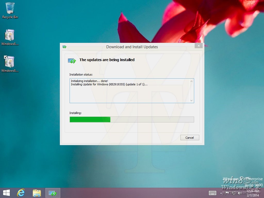Click the scrollbar down arrow in Installation status

coord(191,101)
